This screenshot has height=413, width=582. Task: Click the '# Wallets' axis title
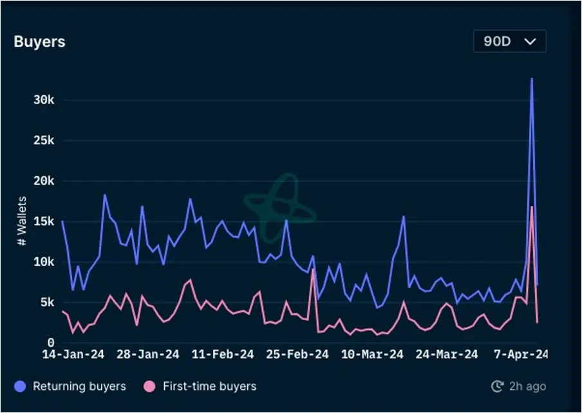tap(22, 221)
